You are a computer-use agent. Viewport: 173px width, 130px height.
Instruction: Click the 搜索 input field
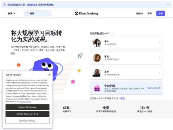click(x=37, y=13)
